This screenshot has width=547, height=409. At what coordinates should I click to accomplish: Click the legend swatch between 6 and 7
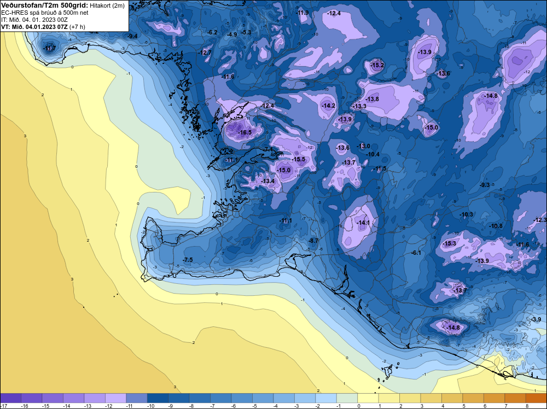[x=494, y=398]
